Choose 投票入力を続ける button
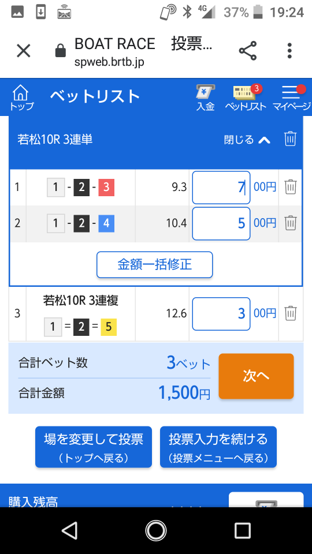This screenshot has height=554, width=312. (218, 447)
